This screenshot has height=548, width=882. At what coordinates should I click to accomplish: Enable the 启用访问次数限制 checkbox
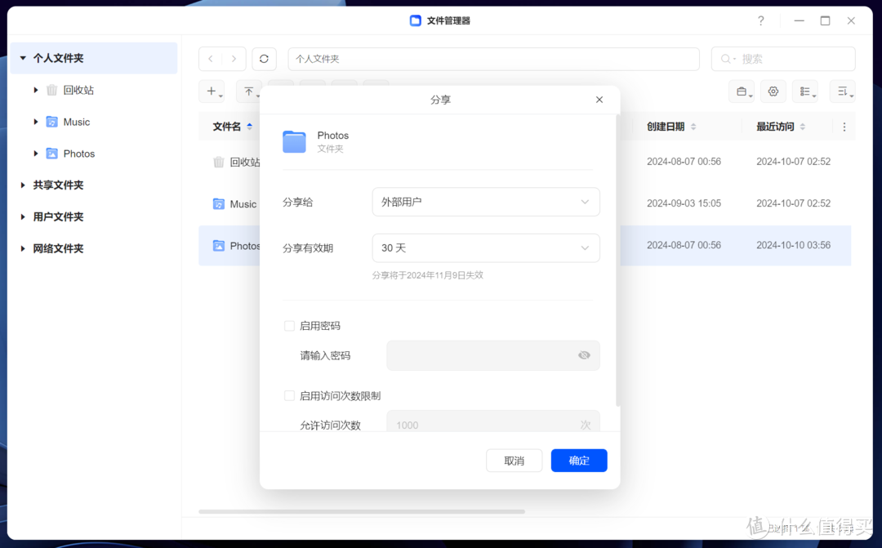(289, 395)
